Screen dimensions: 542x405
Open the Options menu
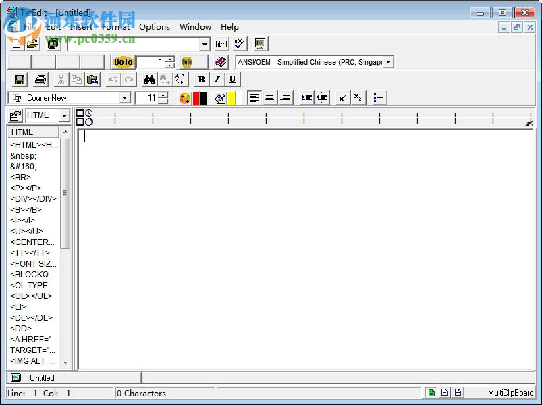pyautogui.click(x=154, y=27)
